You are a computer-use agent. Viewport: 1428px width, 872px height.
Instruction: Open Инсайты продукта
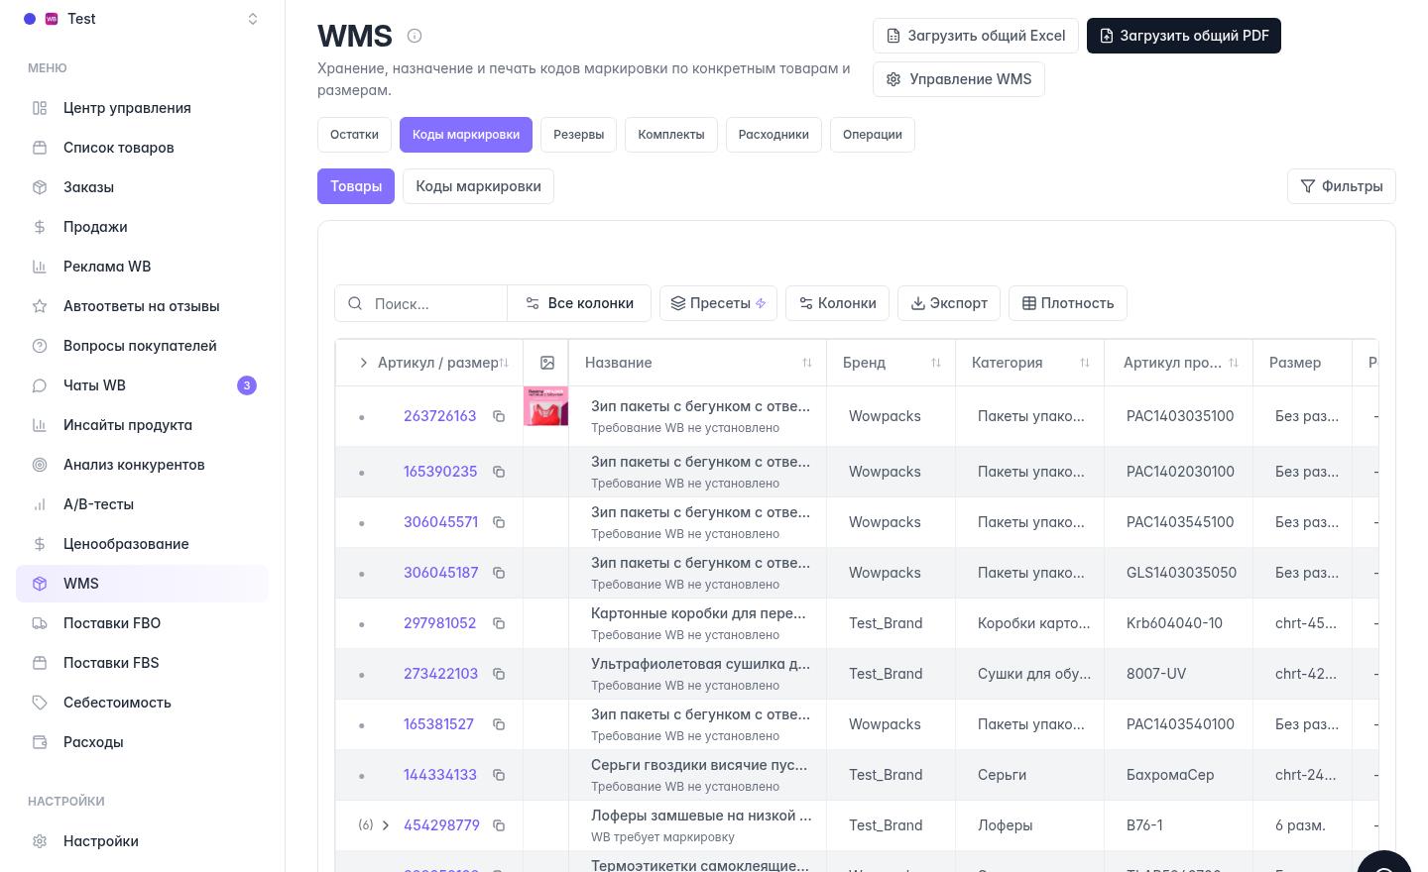point(142,425)
